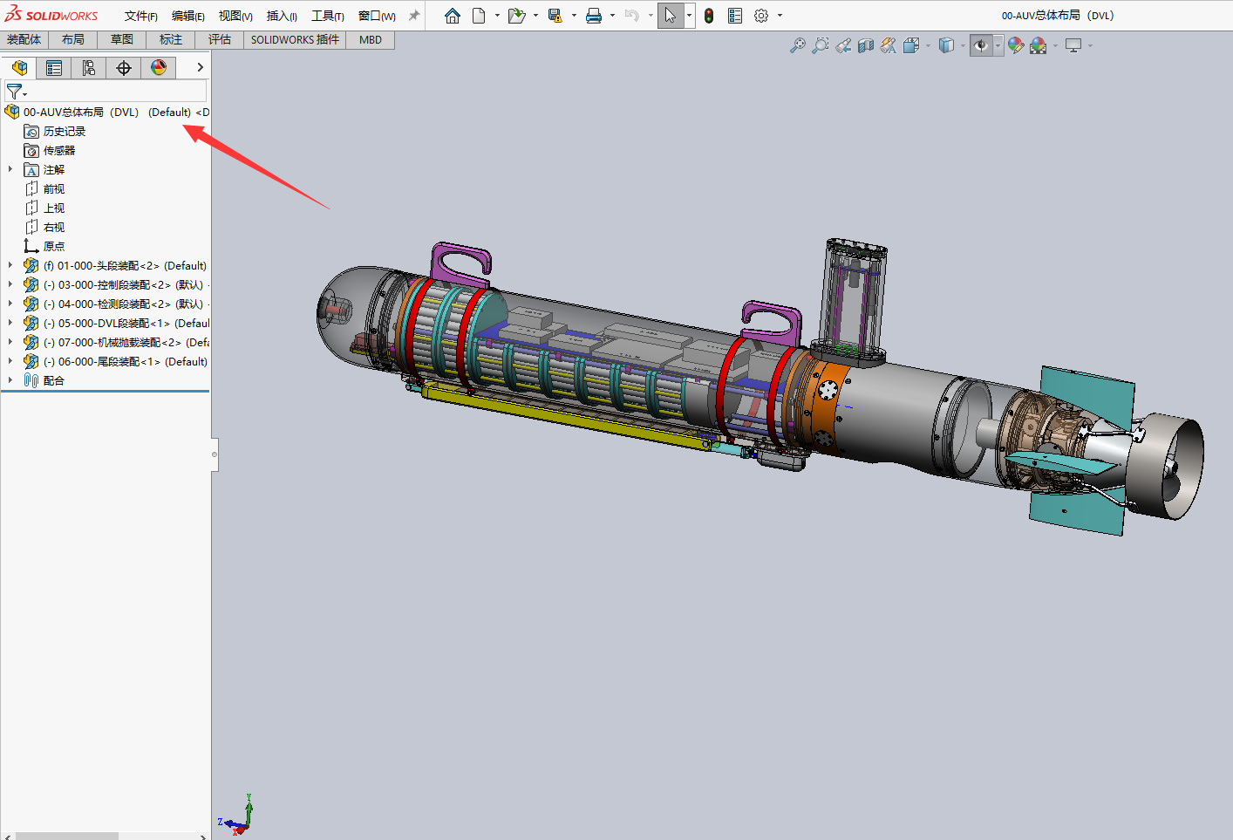Click Zoom to Area icon
This screenshot has width=1233, height=840.
coord(820,45)
